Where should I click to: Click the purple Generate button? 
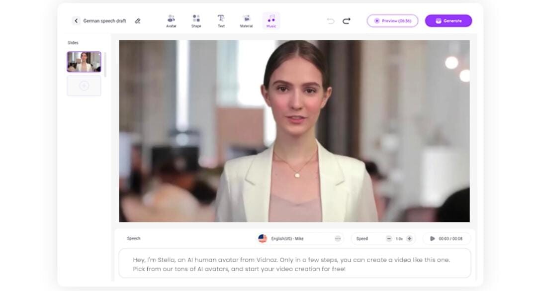pos(448,21)
